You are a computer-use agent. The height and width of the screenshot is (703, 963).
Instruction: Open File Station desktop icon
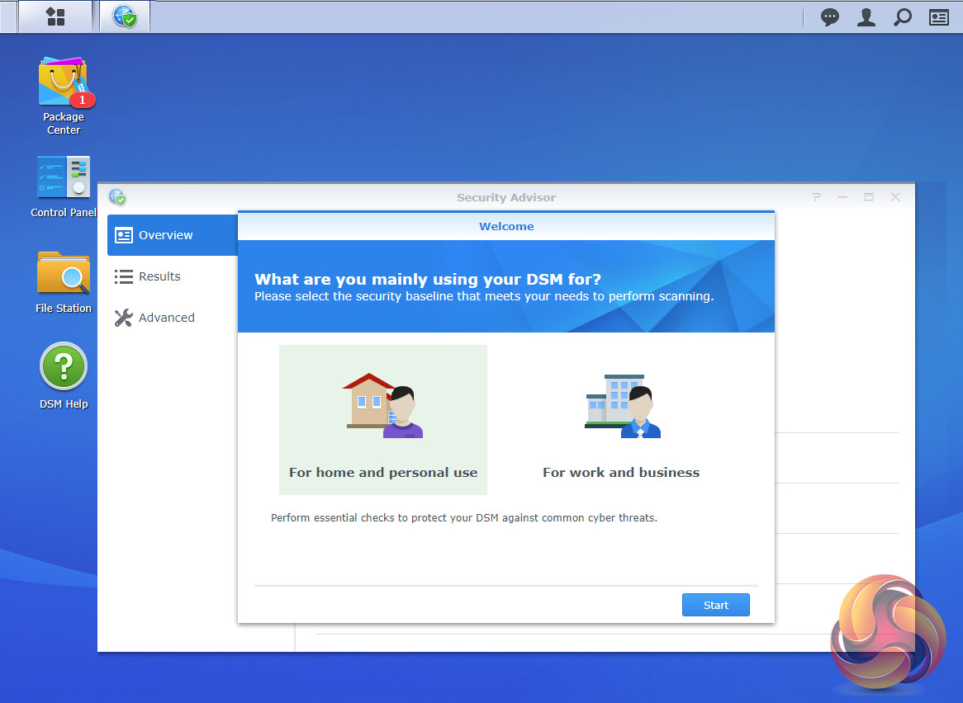coord(64,282)
